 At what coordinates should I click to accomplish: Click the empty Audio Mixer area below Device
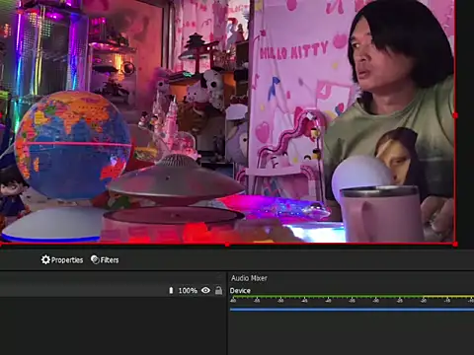(352, 333)
